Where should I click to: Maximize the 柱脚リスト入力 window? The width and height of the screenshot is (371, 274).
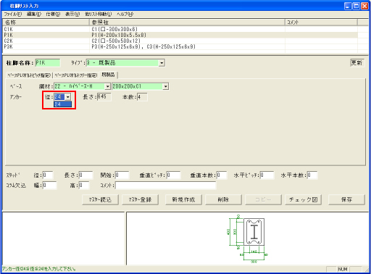356,6
